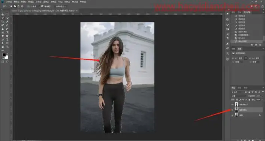This screenshot has width=265, height=141.
Task: Open the foreground color swatch
Action: pos(4,55)
